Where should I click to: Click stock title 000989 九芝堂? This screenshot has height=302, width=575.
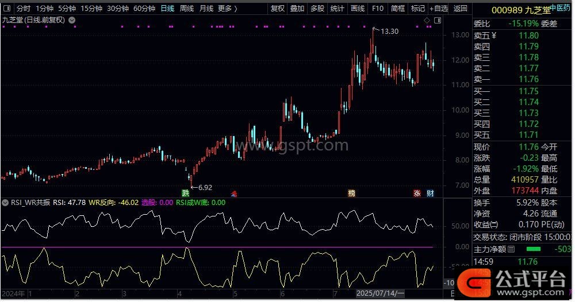pos(521,10)
